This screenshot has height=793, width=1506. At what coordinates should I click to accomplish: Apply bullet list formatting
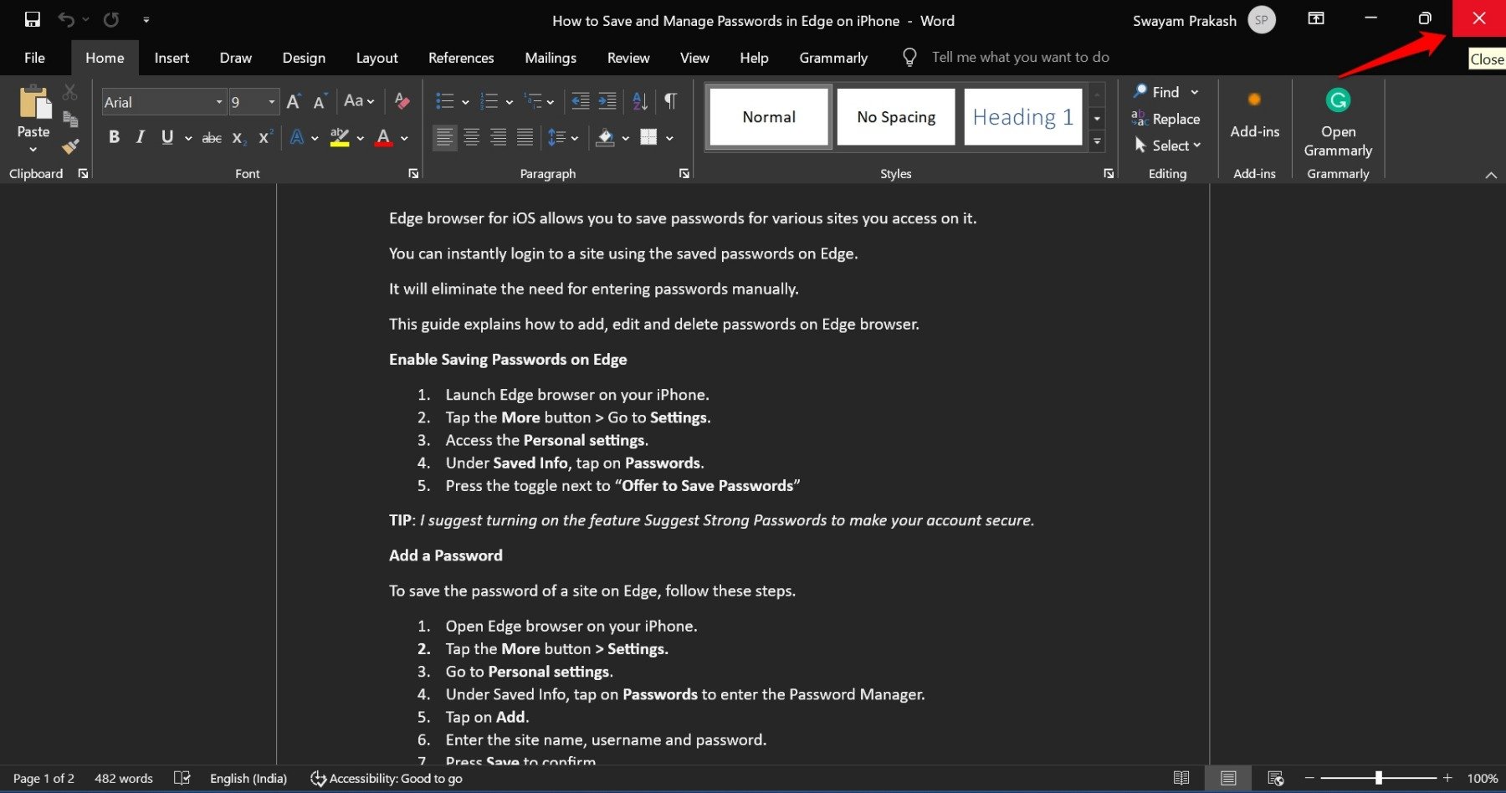(x=444, y=101)
